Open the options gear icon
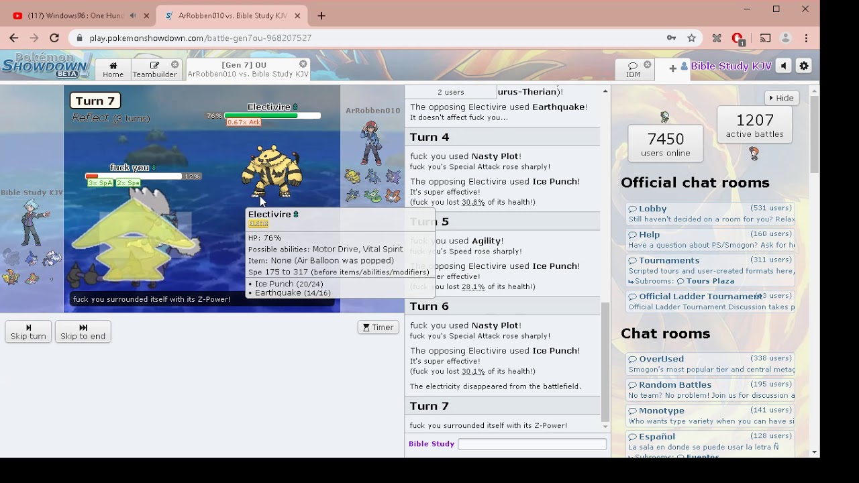Image resolution: width=859 pixels, height=483 pixels. 804,66
